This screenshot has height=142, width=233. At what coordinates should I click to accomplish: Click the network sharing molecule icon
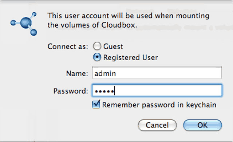24,24
